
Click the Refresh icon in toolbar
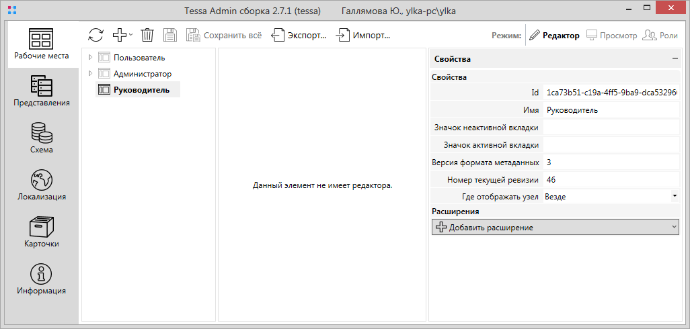(x=95, y=36)
